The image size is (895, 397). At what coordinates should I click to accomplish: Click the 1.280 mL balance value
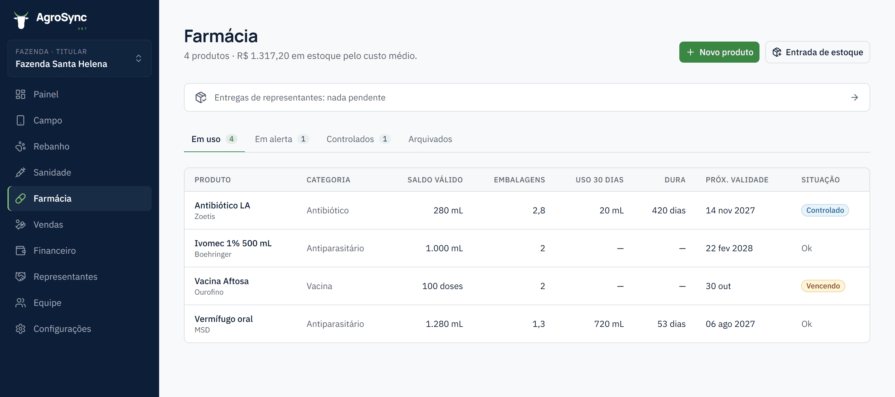click(444, 323)
